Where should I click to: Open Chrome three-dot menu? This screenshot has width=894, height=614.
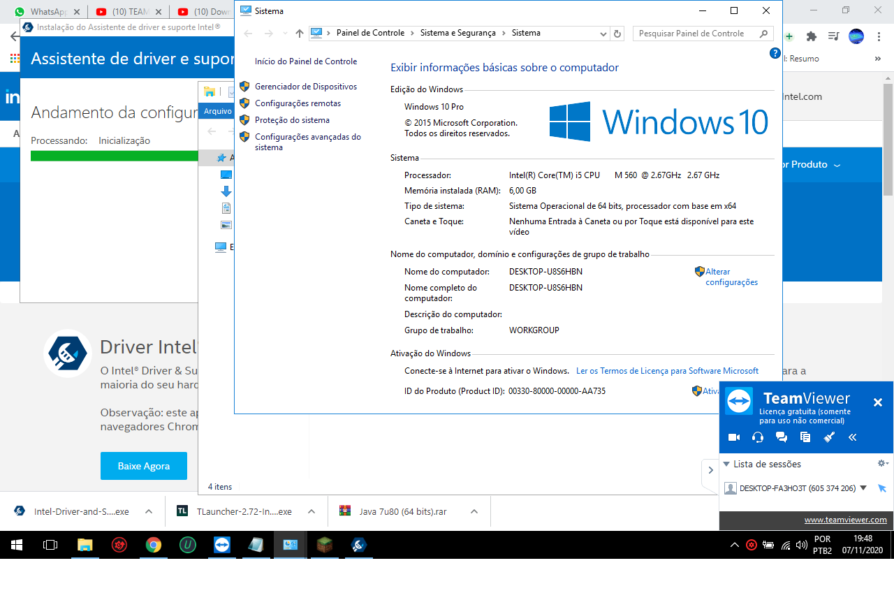click(x=878, y=36)
